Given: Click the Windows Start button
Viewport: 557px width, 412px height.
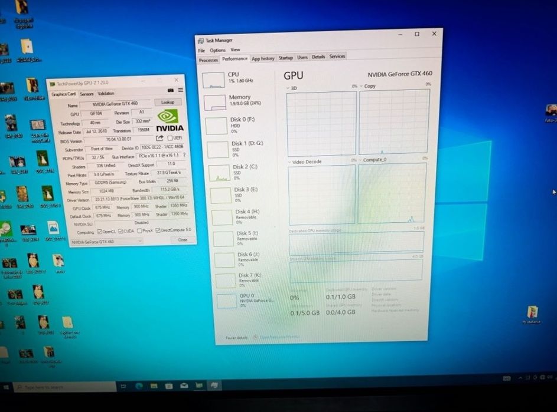Looking at the screenshot, I should (6, 387).
